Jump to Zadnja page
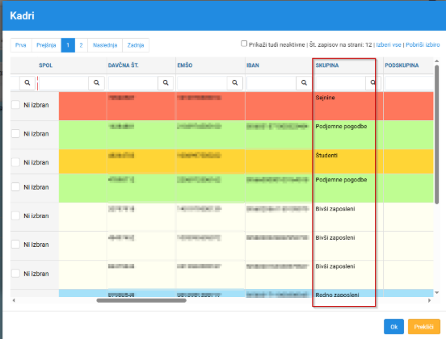The image size is (446, 339). (x=136, y=45)
